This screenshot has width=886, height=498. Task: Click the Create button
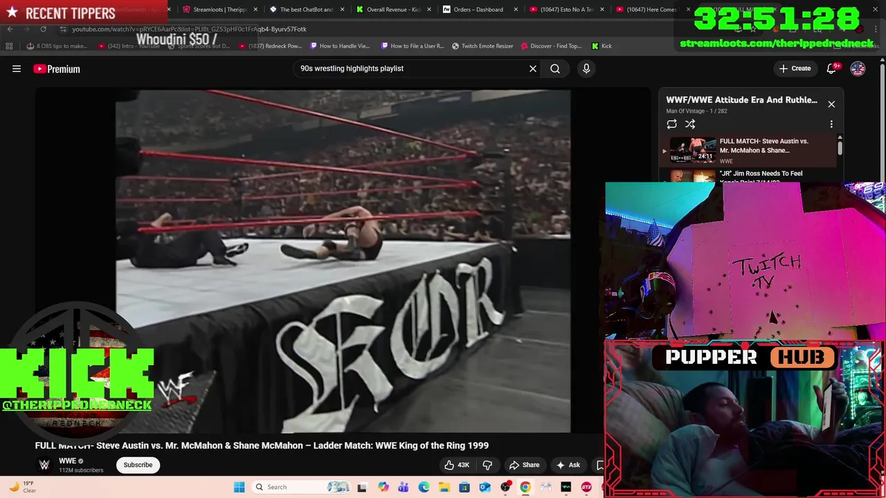tap(795, 68)
